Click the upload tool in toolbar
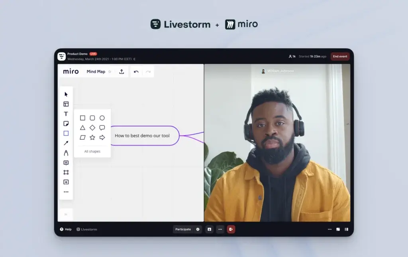 (x=66, y=182)
